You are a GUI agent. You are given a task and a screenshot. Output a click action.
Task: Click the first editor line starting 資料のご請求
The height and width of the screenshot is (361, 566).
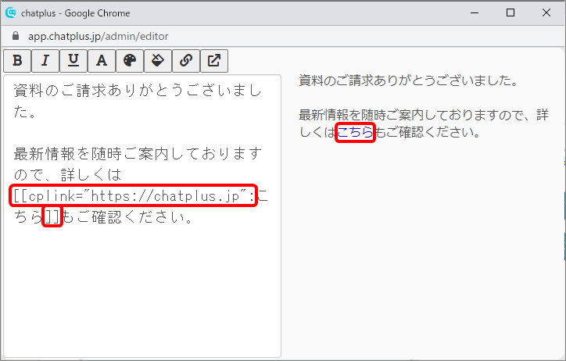(x=138, y=91)
